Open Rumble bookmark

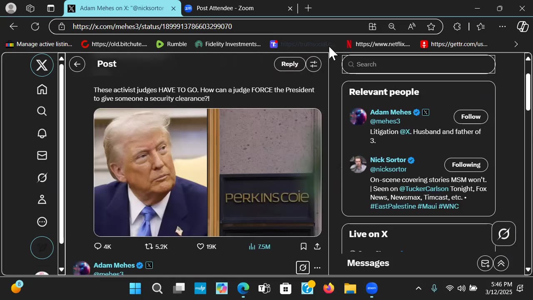[x=171, y=44]
